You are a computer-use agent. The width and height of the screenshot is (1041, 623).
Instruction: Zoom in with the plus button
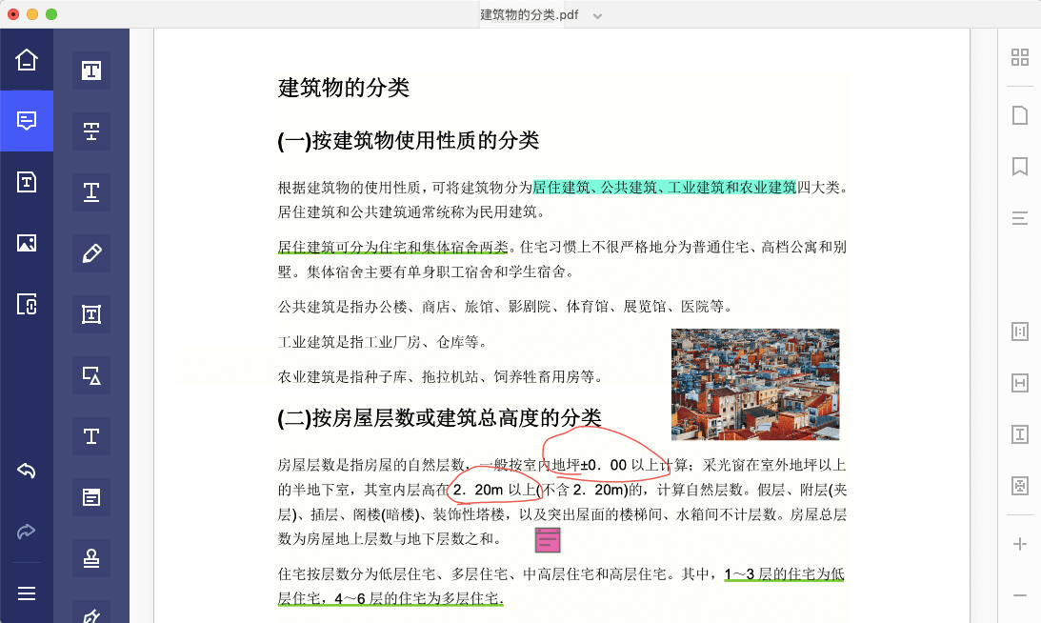1020,544
